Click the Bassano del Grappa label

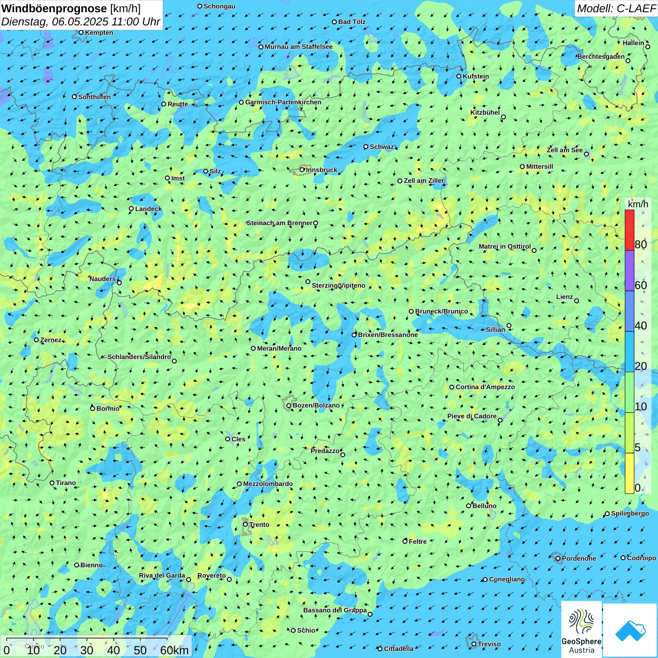[x=335, y=610]
